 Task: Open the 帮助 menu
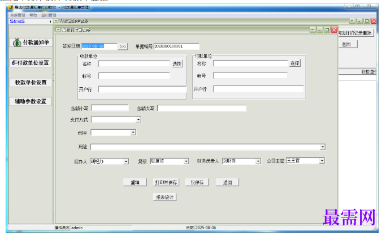coord(33,15)
